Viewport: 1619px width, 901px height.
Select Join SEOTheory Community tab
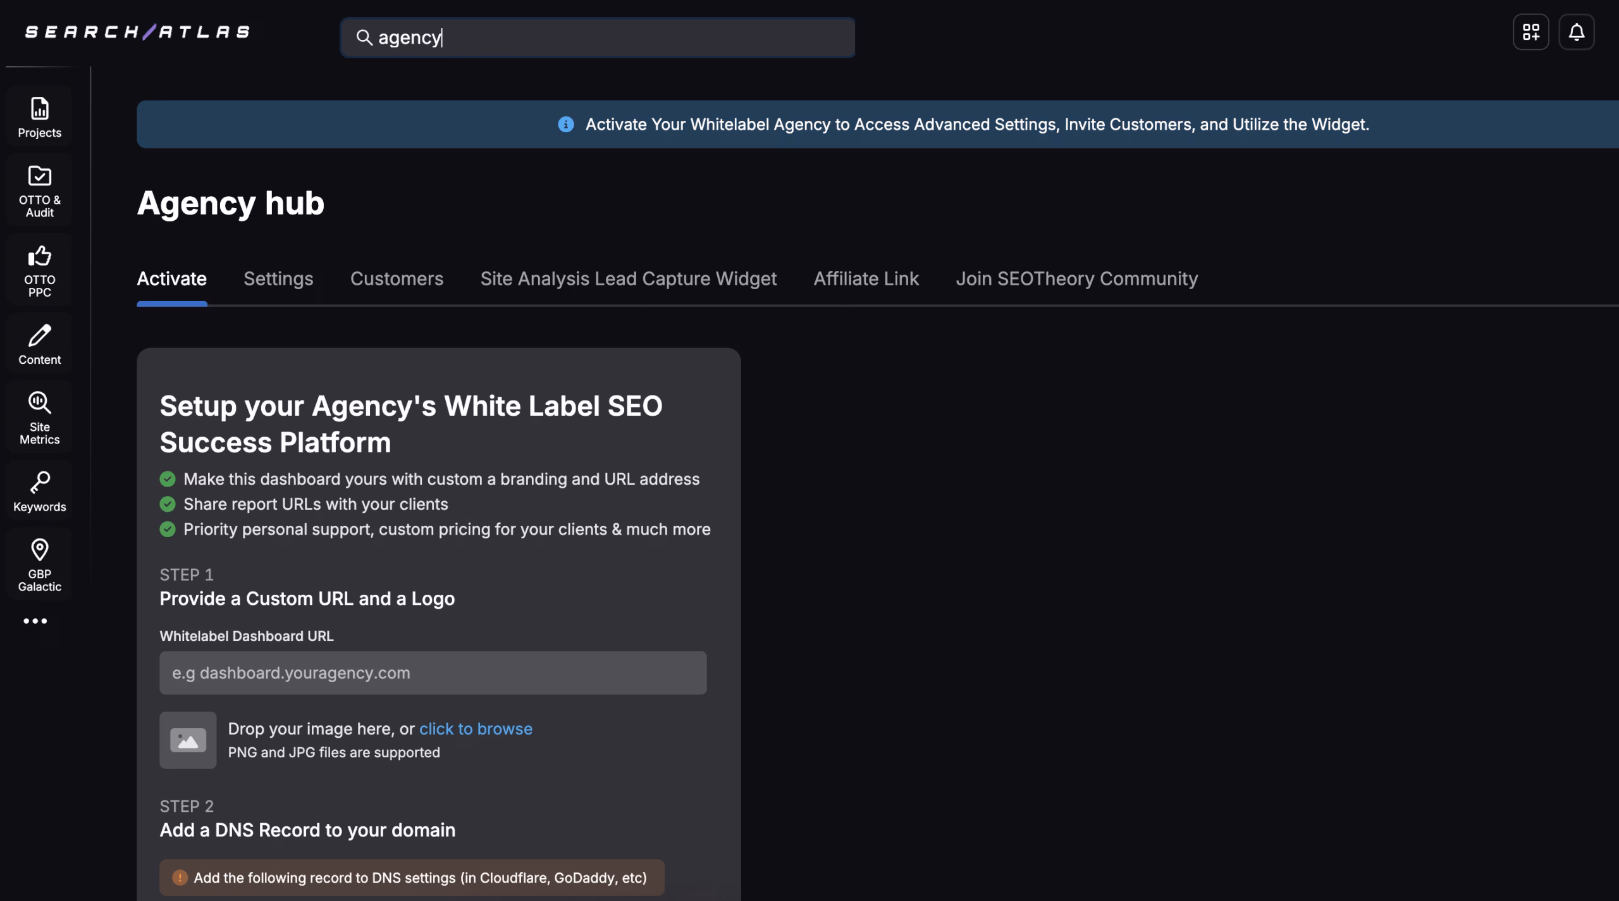[x=1076, y=279]
